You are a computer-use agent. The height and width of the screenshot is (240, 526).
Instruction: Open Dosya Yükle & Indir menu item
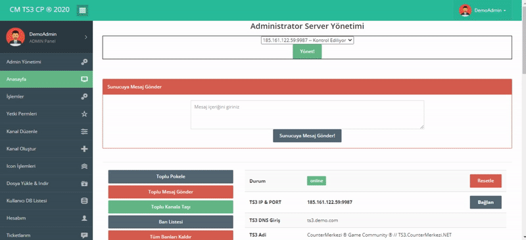[x=46, y=184]
